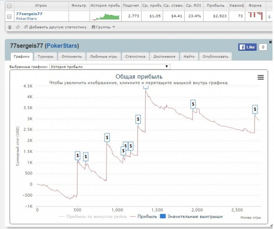This screenshot has width=274, height=229.
Task: Click the Фильтр column header
Action: (x=79, y=5)
